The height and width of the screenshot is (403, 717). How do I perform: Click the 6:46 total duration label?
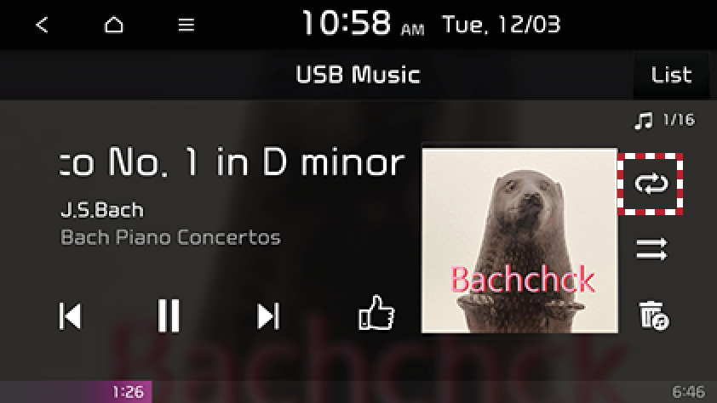tap(688, 392)
